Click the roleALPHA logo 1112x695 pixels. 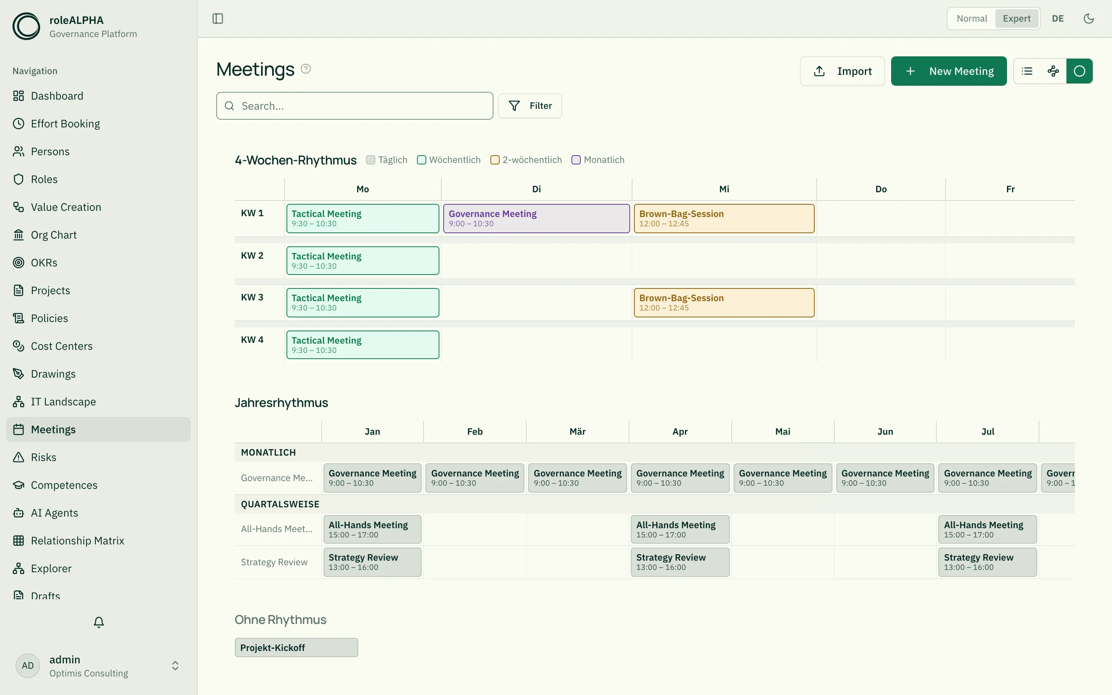click(x=26, y=26)
